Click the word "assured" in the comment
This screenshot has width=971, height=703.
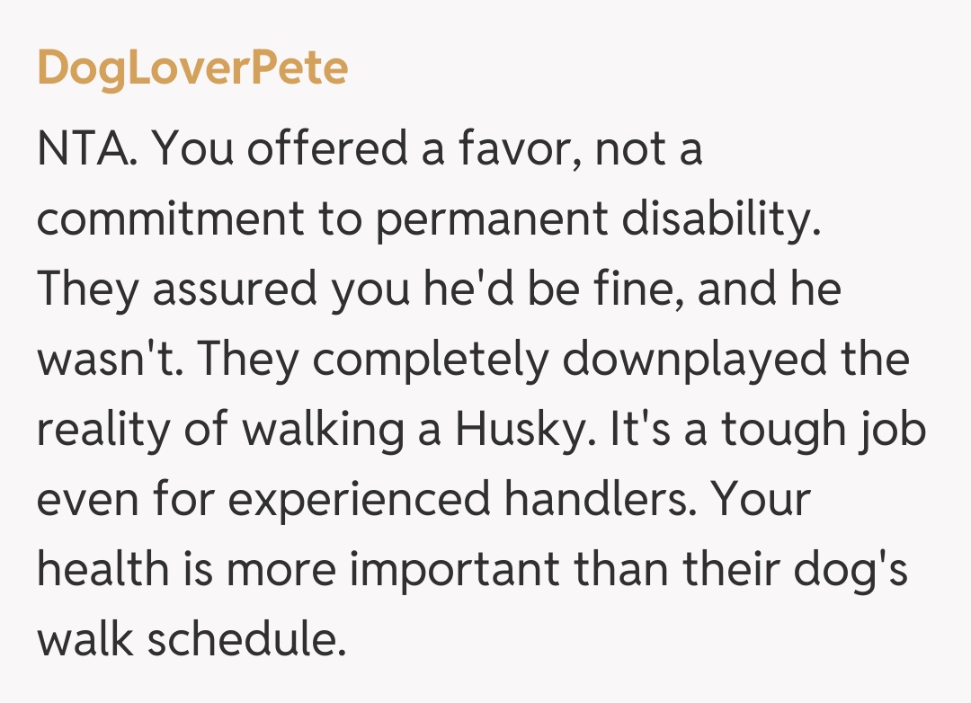tap(216, 290)
